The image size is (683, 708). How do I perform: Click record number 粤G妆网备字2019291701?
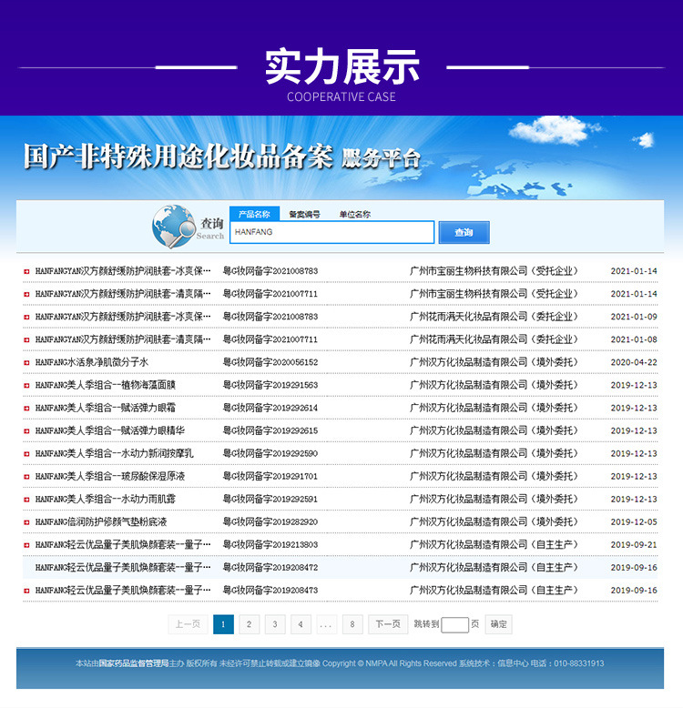coord(270,476)
